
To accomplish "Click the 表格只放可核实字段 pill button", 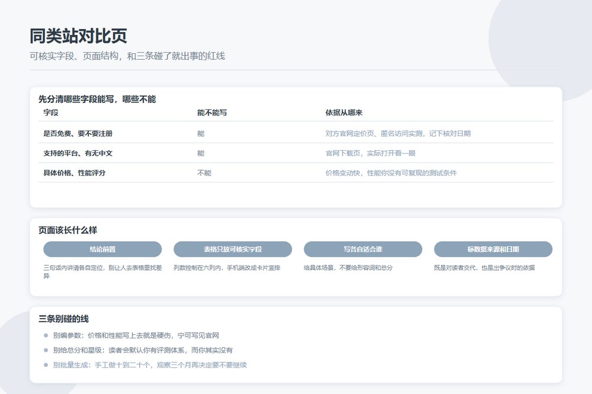I will 233,249.
